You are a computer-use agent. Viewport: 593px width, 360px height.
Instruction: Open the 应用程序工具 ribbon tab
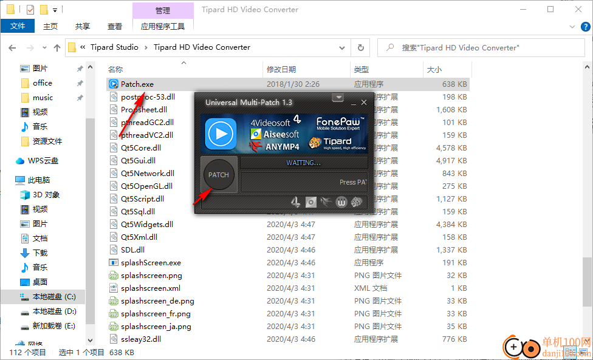coord(163,26)
